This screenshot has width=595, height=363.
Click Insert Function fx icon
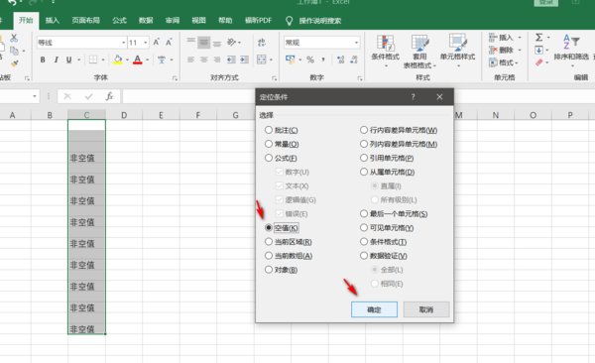pos(109,96)
